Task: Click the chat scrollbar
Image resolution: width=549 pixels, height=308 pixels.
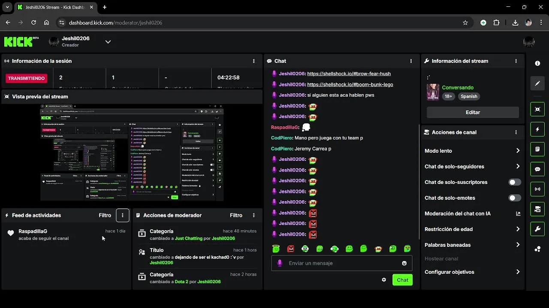Action: [x=419, y=182]
